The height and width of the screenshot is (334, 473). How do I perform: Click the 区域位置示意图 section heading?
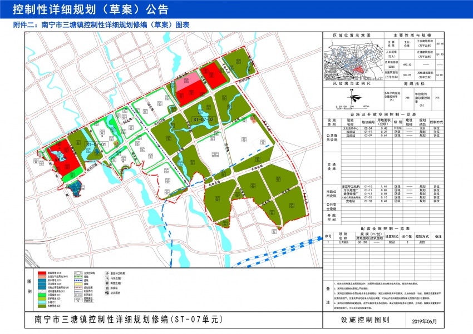pos(352,36)
